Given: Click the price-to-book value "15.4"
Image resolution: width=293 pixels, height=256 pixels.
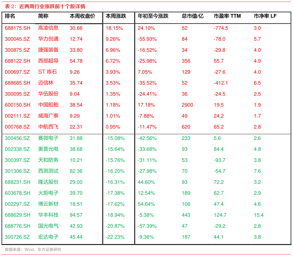Looking at the screenshot, I should [259, 215].
